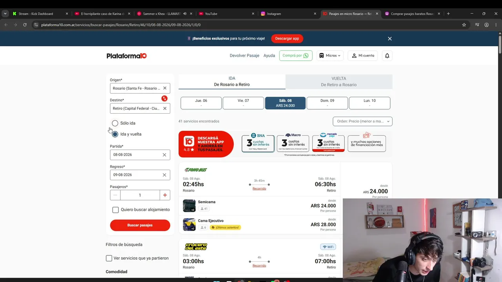The height and width of the screenshot is (282, 502).
Task: Close the Stream - Kick Dashboard tab
Action: pyautogui.click(x=67, y=14)
